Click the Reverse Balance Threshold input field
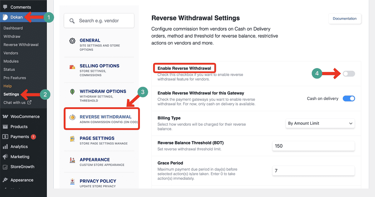The image size is (375, 197). [x=313, y=146]
